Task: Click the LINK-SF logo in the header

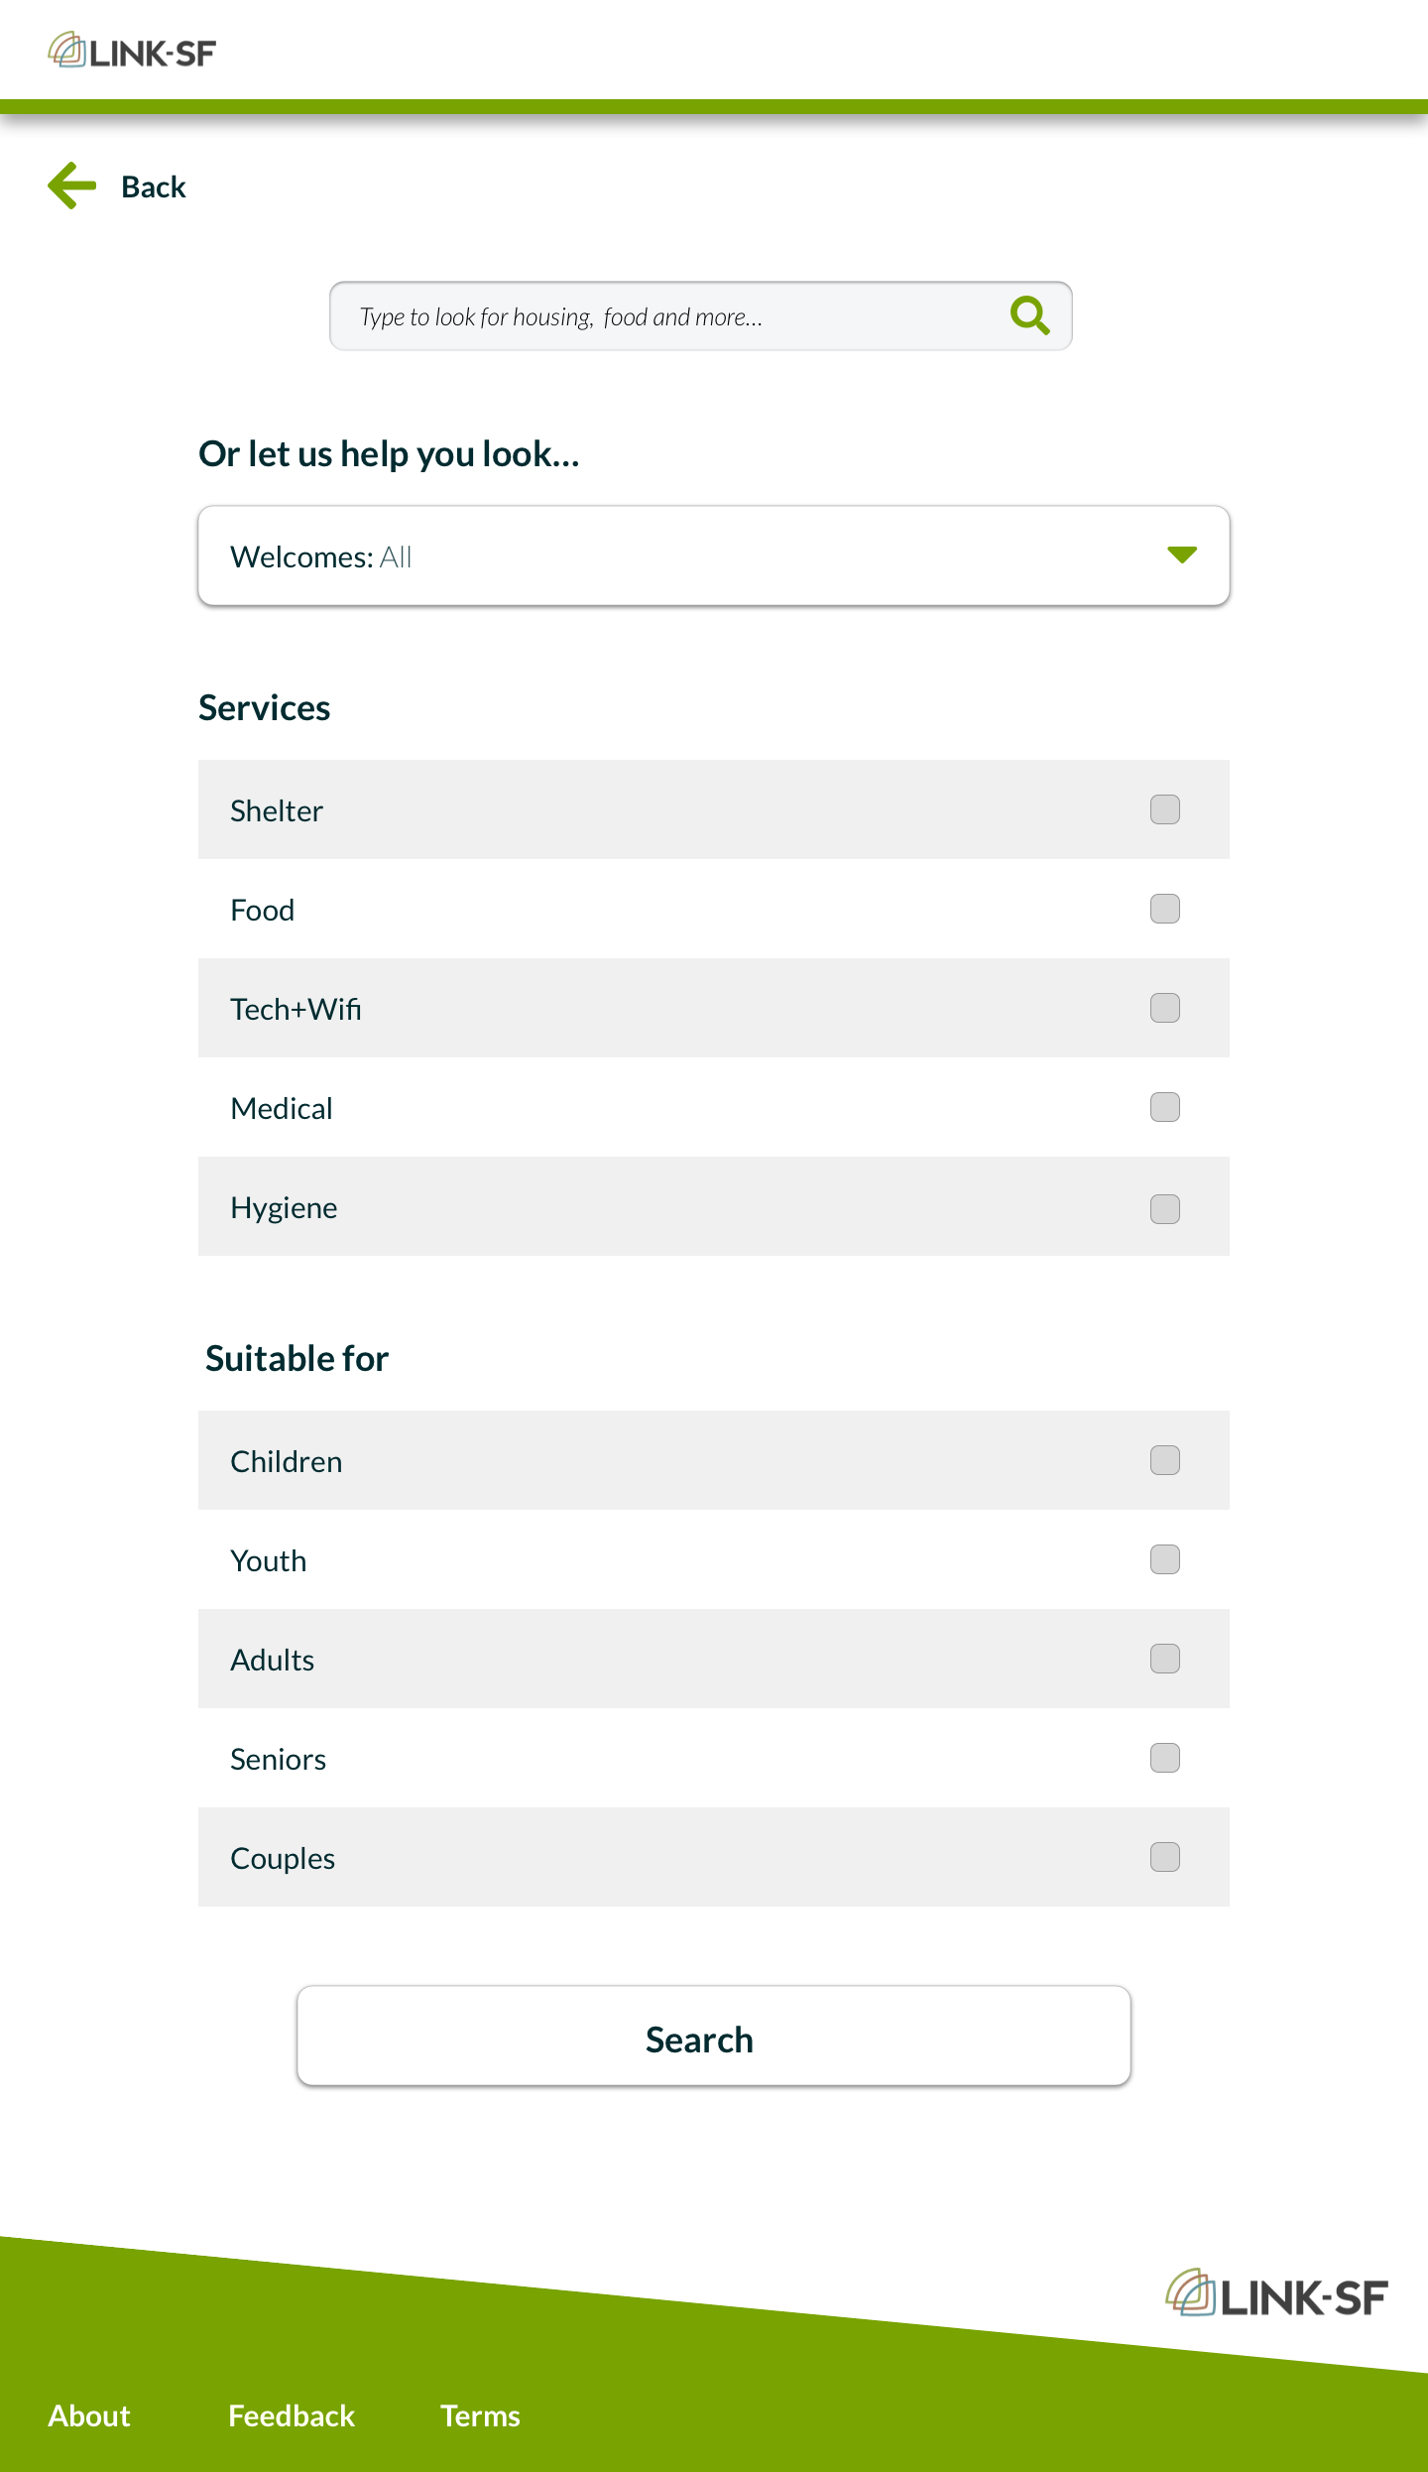Action: 132,51
